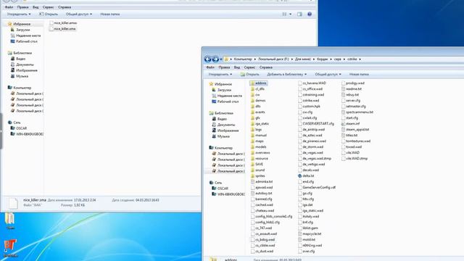Select the sprites folder
Image resolution: width=464 pixels, height=261 pixels.
pos(258,175)
